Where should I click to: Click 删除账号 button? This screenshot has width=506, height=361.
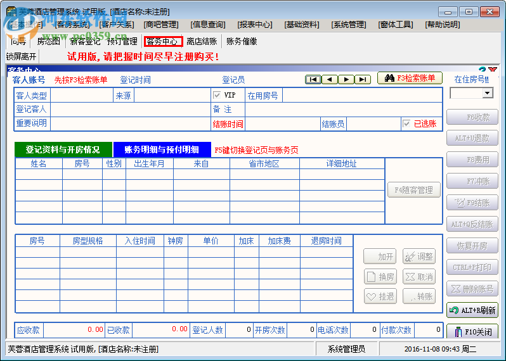point(472,289)
